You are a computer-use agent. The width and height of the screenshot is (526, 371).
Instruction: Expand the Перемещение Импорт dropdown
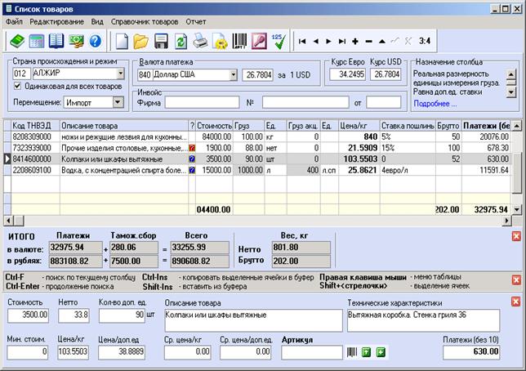(x=118, y=102)
